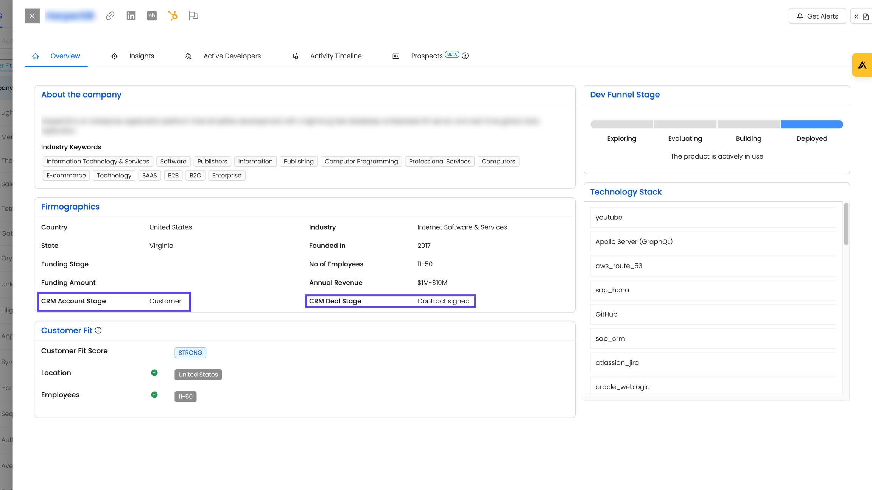Go to Activity Timeline tab
The image size is (872, 490).
click(x=336, y=56)
